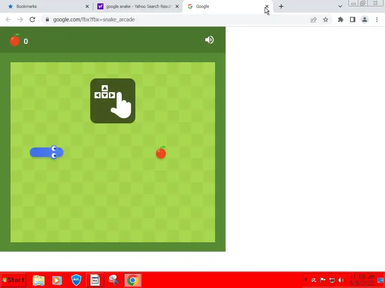The width and height of the screenshot is (385, 288).
Task: Click the red apple on the board
Action: coord(161,153)
